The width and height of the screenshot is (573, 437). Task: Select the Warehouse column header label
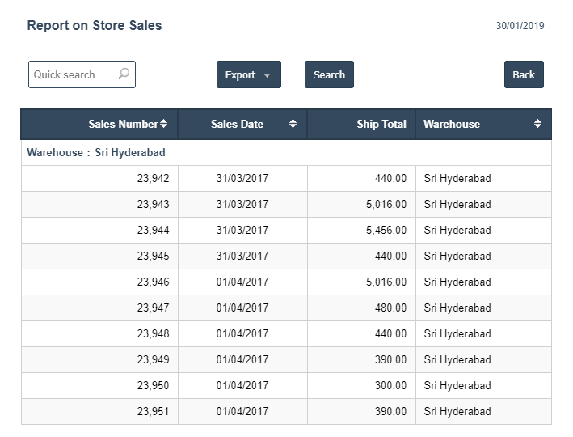452,124
